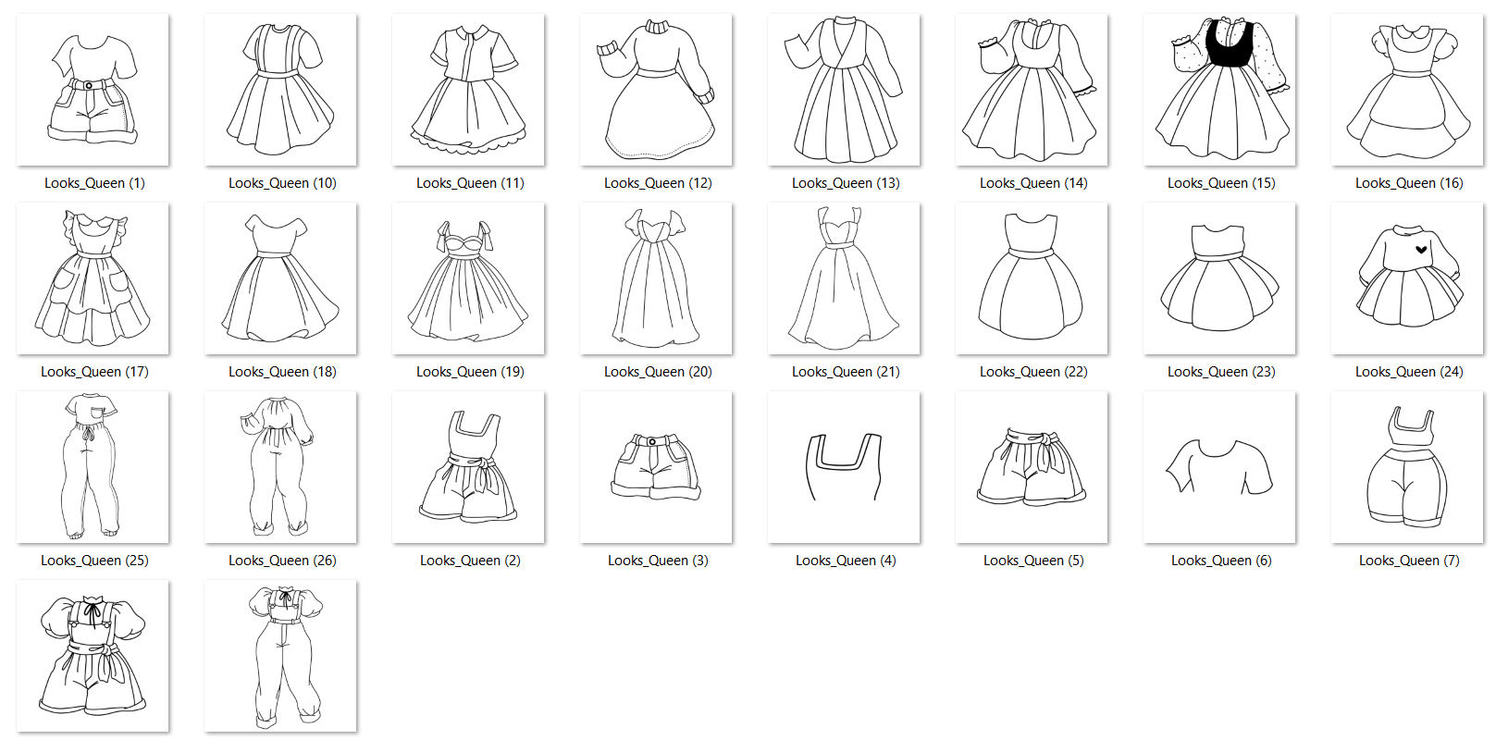Choose the Looks_Queen (25) jumpsuit thumbnail
Screen dimensions: 1508x740
coord(93,467)
